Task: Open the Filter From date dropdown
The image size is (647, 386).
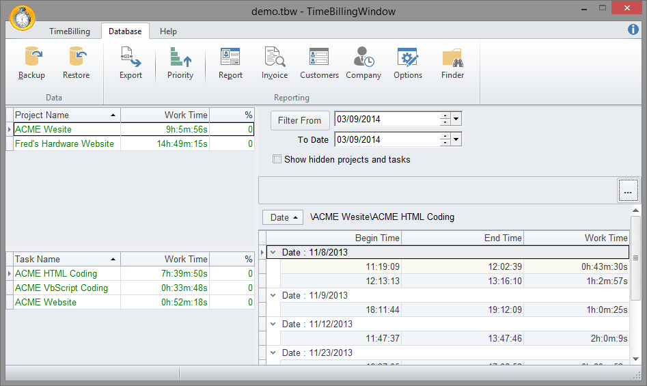Action: click(x=456, y=119)
